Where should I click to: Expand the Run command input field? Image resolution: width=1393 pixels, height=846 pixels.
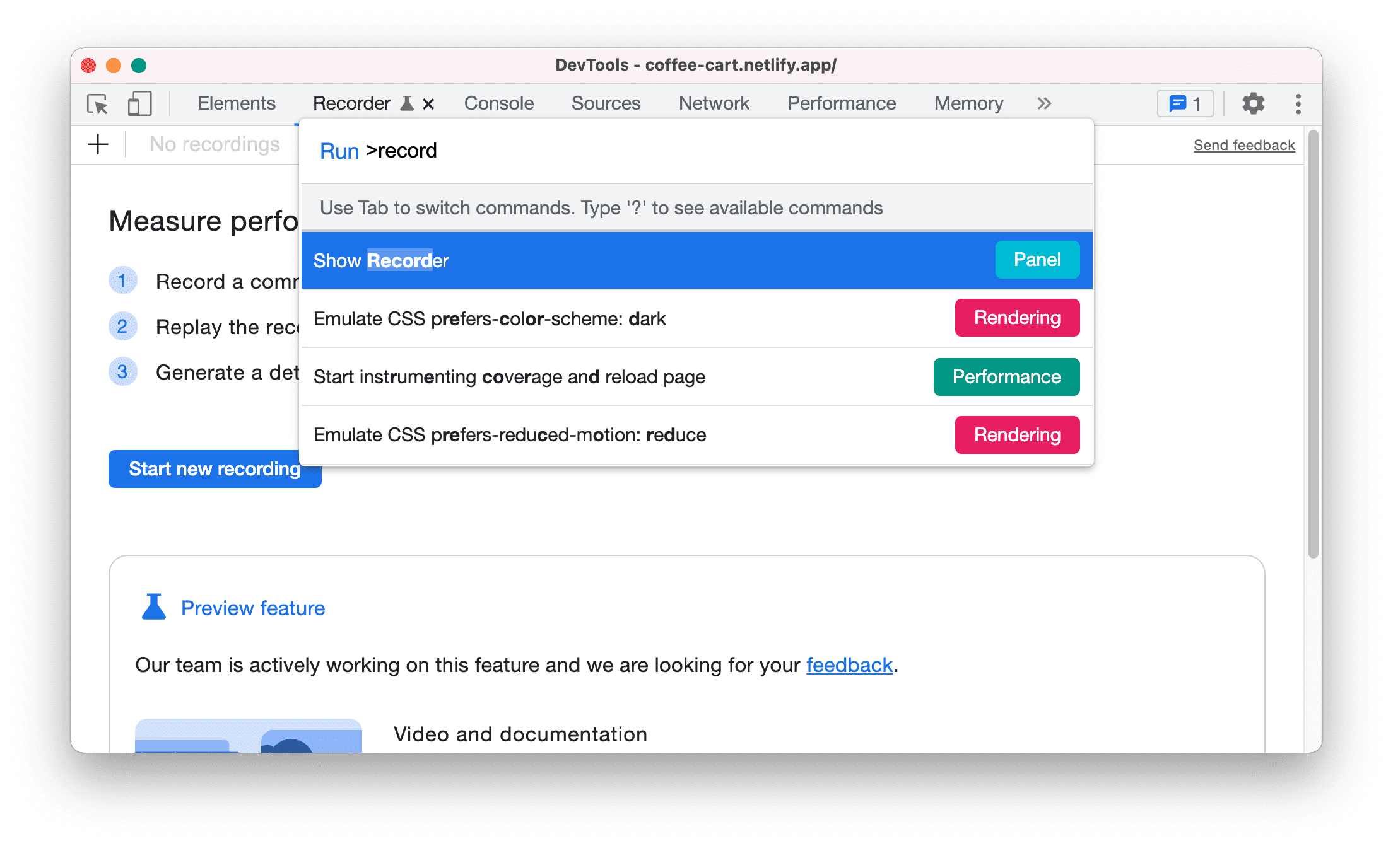coord(696,150)
